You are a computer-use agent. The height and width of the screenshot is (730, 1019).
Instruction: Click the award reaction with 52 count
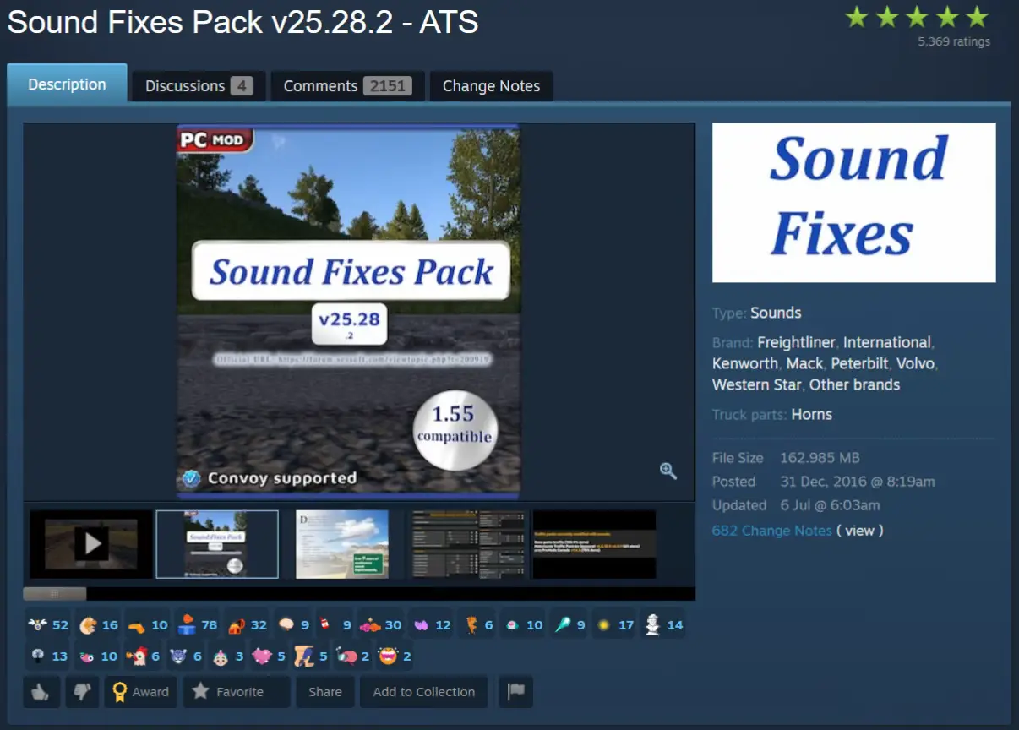tap(48, 625)
